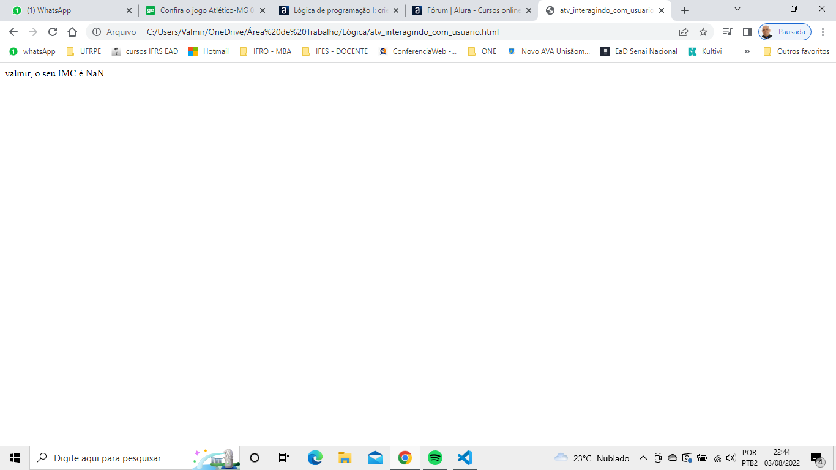Image resolution: width=836 pixels, height=470 pixels.
Task: Open UFRPE bookmark folder
Action: (x=84, y=51)
